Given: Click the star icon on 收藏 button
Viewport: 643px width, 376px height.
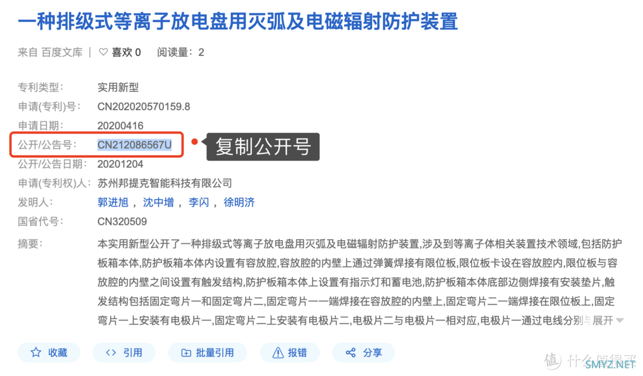Looking at the screenshot, I should 36,352.
